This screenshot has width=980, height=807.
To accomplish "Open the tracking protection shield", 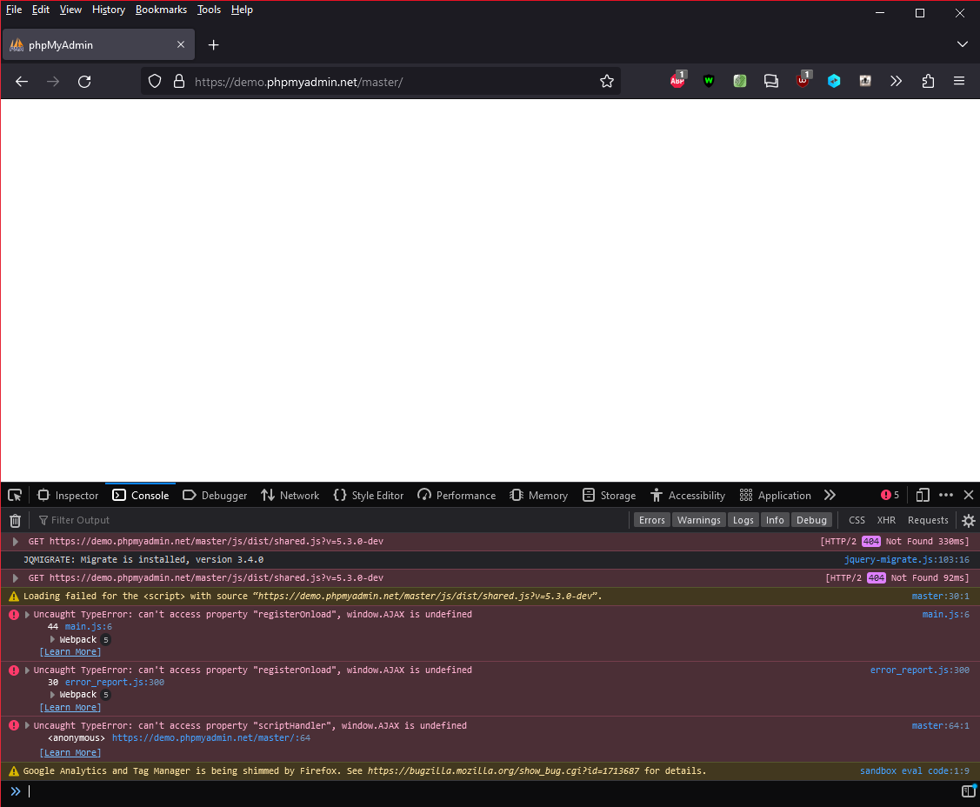I will point(156,81).
